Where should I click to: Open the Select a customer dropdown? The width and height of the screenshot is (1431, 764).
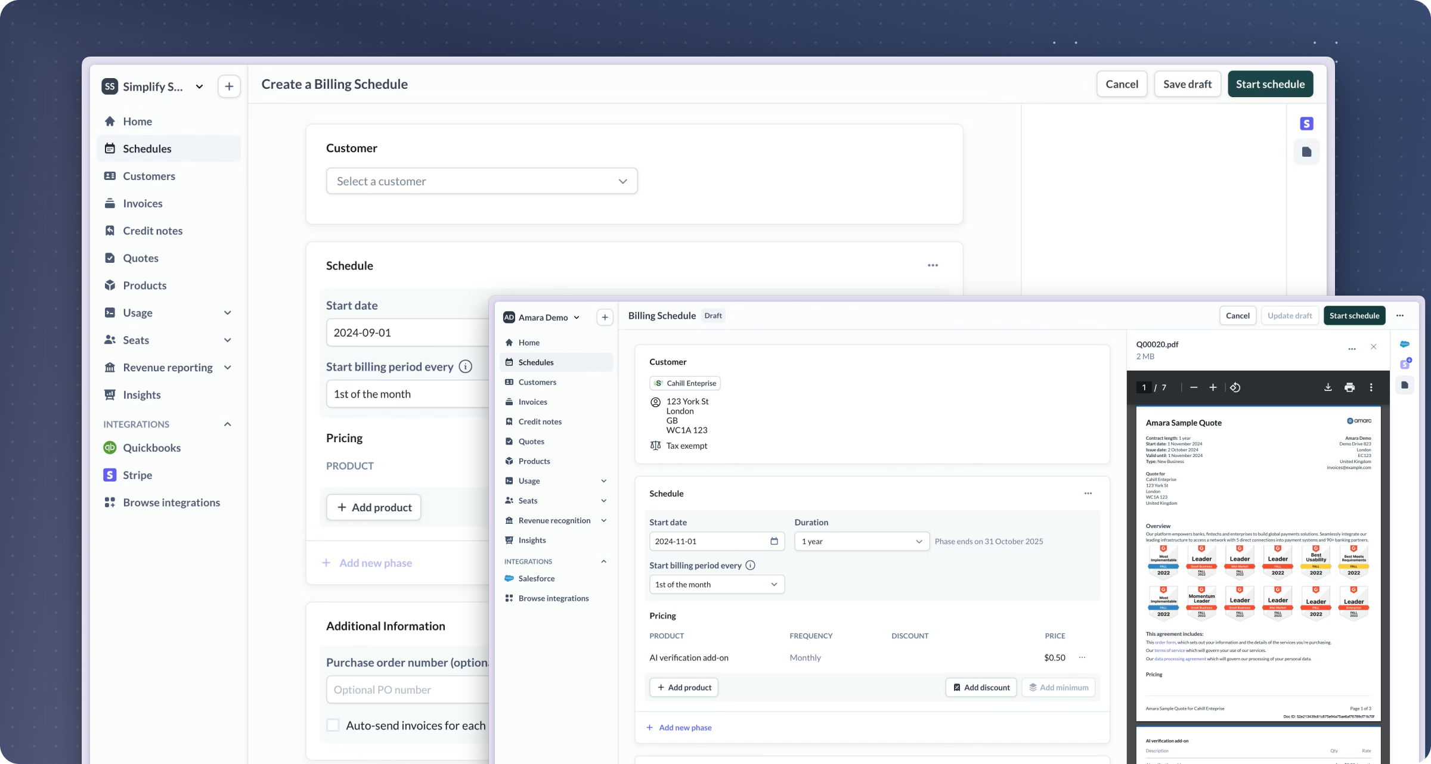(481, 181)
